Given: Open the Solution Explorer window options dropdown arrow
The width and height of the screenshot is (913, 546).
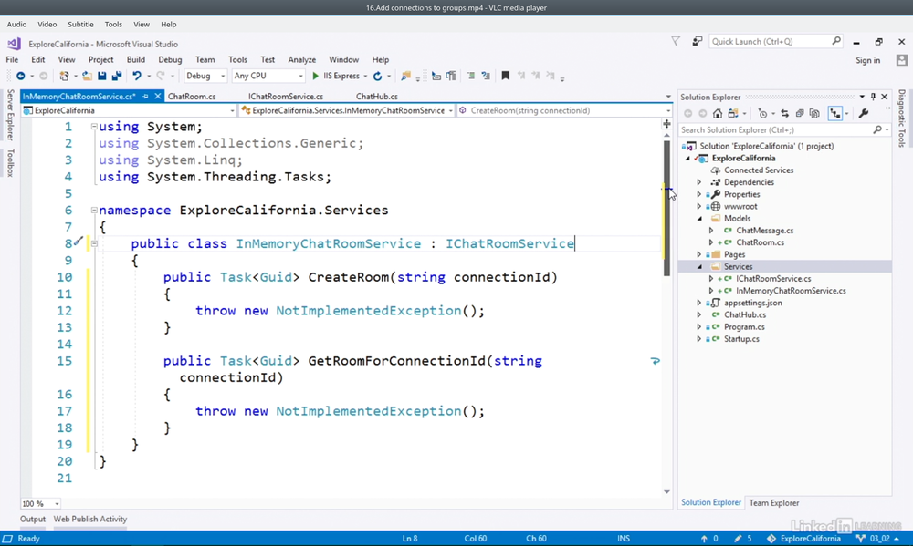Looking at the screenshot, I should click(x=862, y=97).
